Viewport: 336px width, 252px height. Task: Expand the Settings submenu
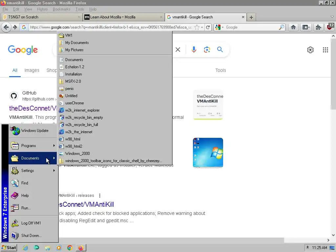tap(33, 171)
